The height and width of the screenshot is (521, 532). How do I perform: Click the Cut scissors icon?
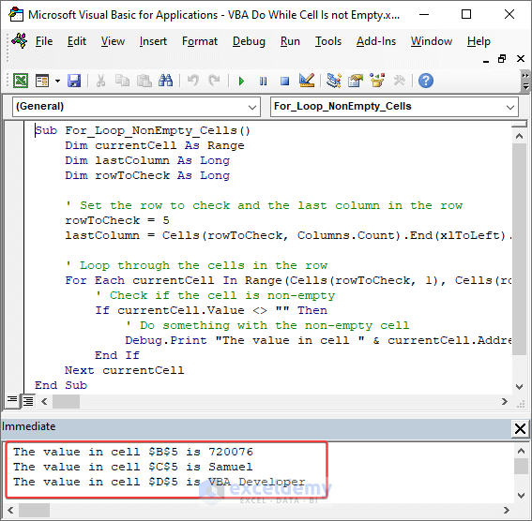(100, 81)
